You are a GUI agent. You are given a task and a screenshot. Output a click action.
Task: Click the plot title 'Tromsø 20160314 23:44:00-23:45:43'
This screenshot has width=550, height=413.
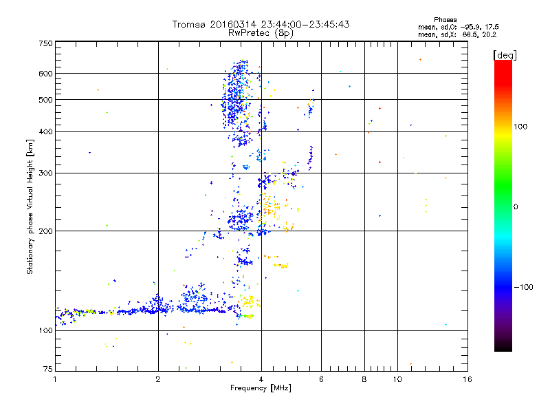click(261, 24)
